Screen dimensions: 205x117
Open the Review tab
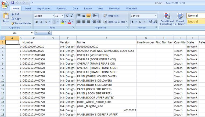pos(88,9)
